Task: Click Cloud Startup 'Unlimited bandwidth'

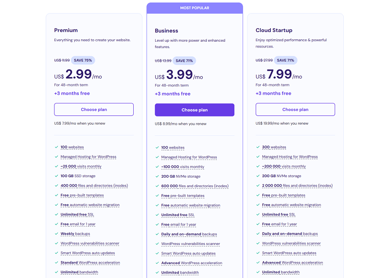Action: pos(281,272)
